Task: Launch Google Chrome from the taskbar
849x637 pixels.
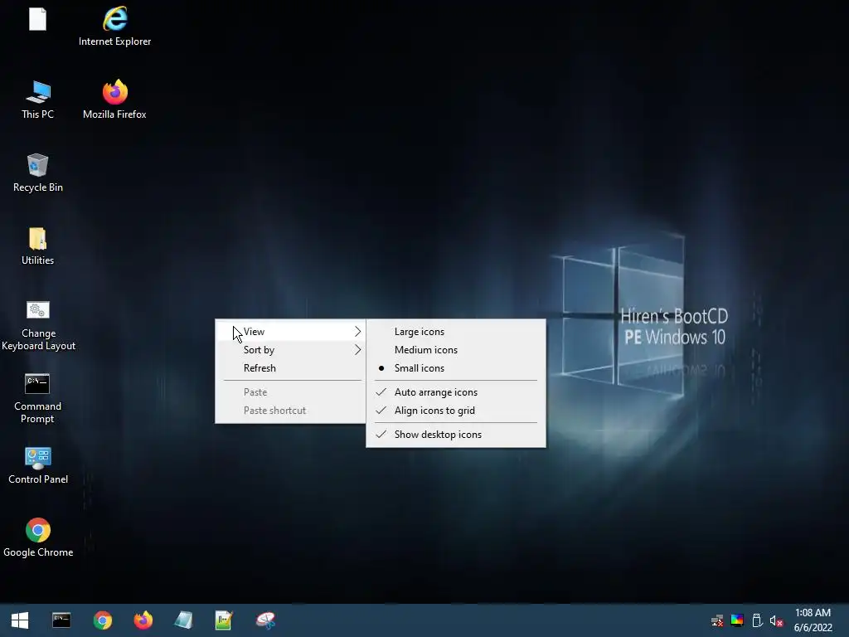Action: pos(102,620)
